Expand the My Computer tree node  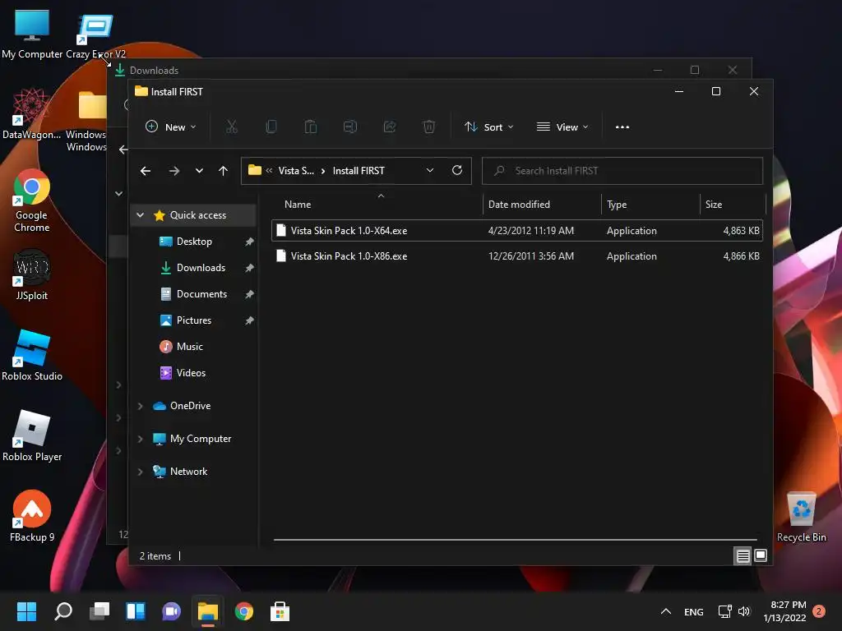[x=140, y=439]
